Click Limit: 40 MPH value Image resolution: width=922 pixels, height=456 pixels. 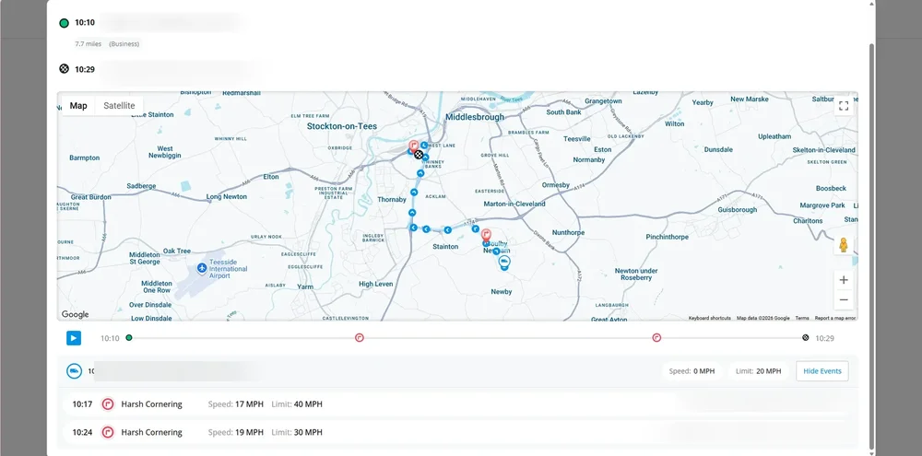coord(297,404)
